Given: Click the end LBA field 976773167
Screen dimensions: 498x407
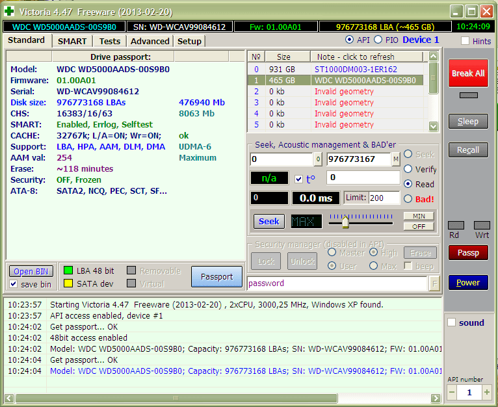Looking at the screenshot, I should pyautogui.click(x=359, y=159).
